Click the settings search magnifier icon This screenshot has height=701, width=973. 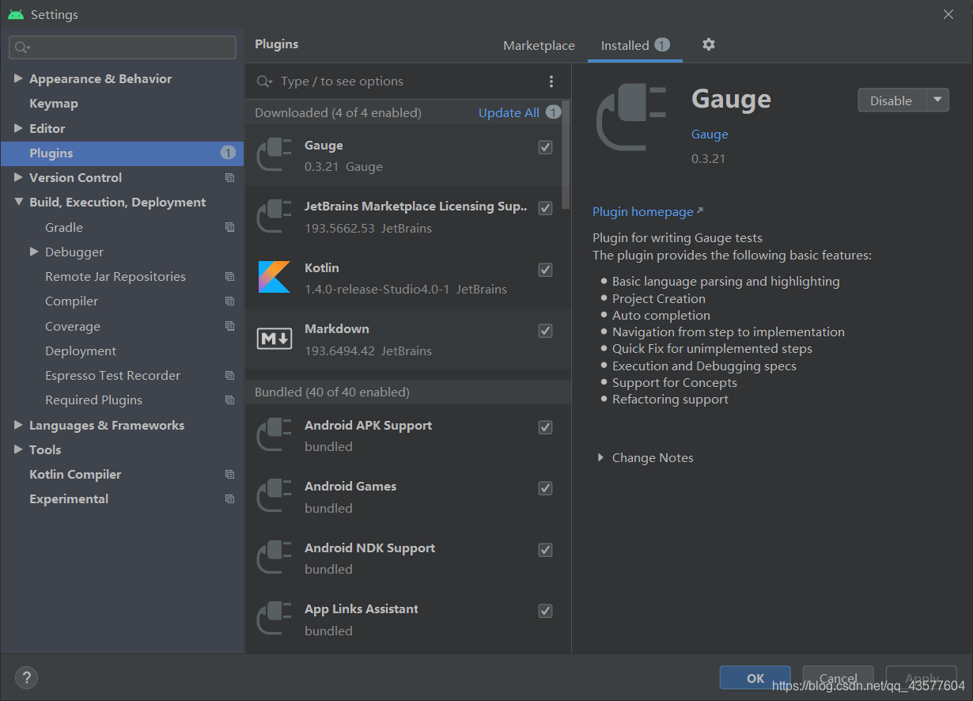pos(22,47)
